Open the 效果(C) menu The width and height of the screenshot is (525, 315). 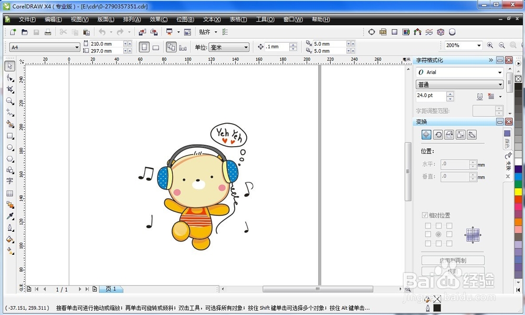pos(159,19)
